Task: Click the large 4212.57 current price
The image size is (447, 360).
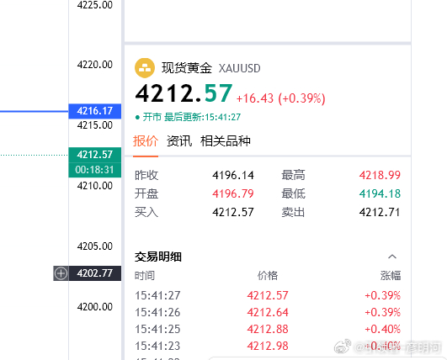Action: pos(184,93)
